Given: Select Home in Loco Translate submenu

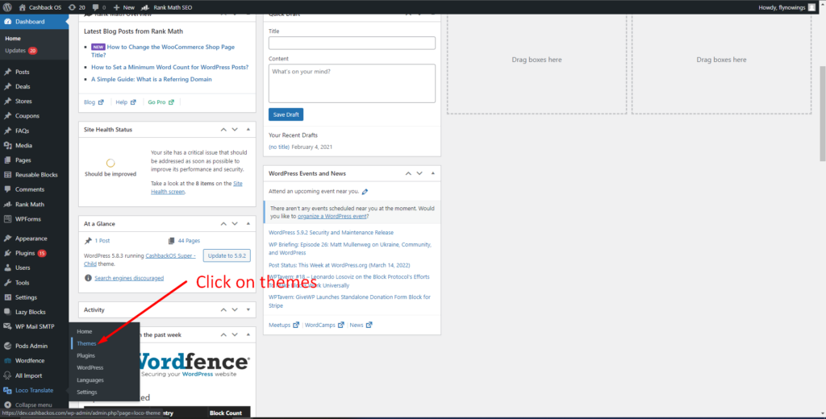Looking at the screenshot, I should (x=84, y=332).
